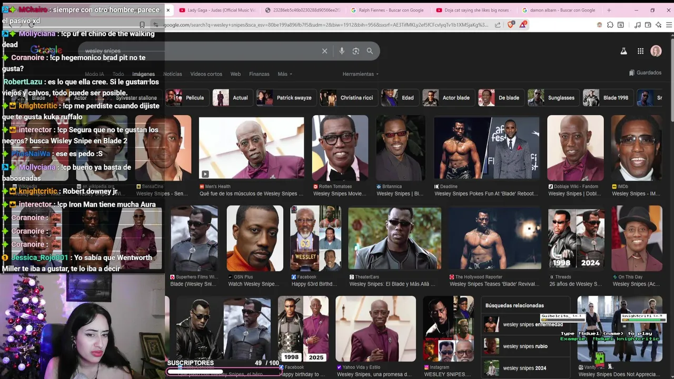The image size is (674, 379).
Task: Expand the Más dropdown
Action: 285,74
